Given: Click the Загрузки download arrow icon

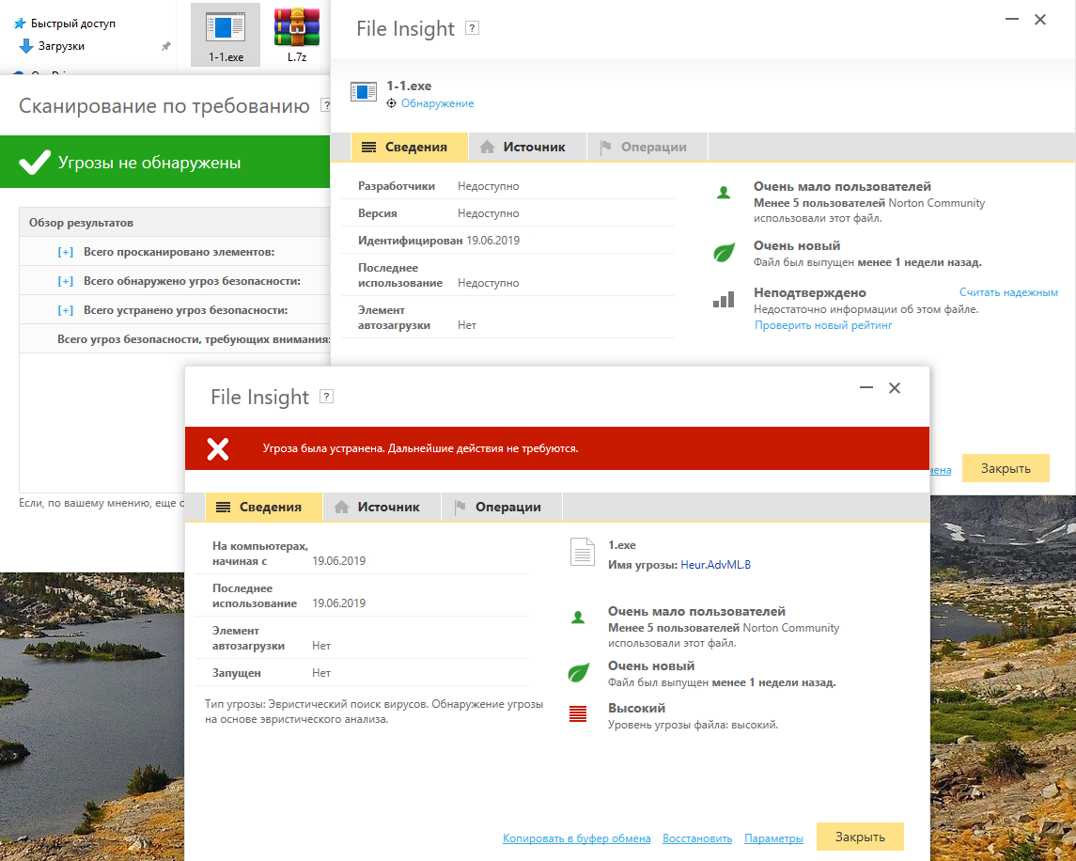Looking at the screenshot, I should (x=26, y=46).
